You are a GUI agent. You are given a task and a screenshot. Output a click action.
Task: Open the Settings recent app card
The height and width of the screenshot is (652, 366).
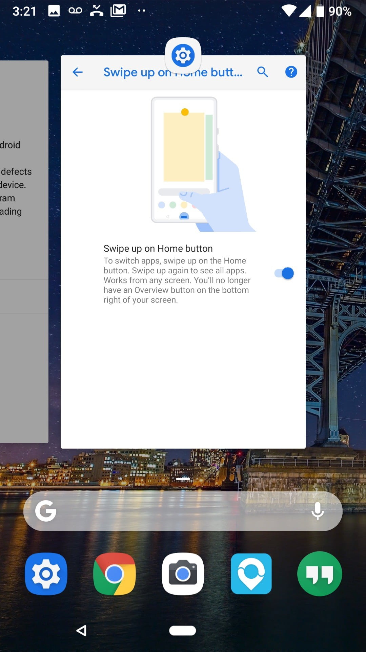[183, 252]
